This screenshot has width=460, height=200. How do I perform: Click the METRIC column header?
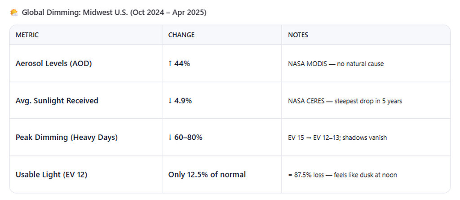coord(27,35)
